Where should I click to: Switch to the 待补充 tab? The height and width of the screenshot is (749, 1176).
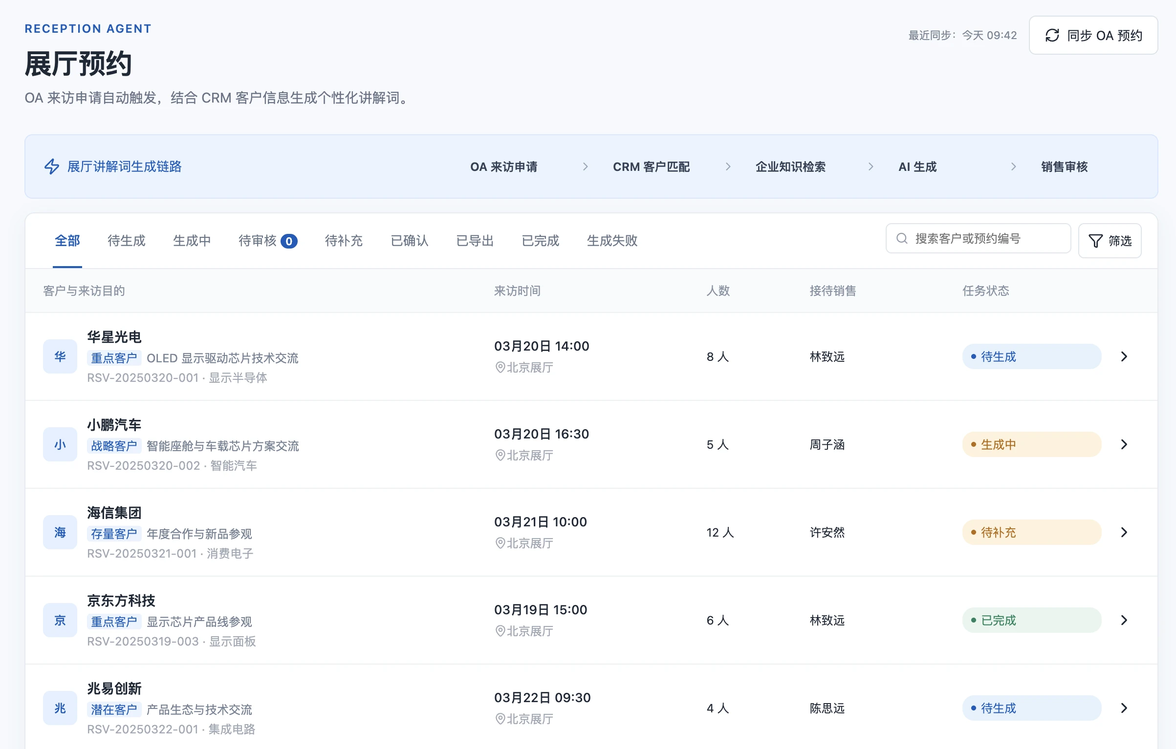click(344, 241)
